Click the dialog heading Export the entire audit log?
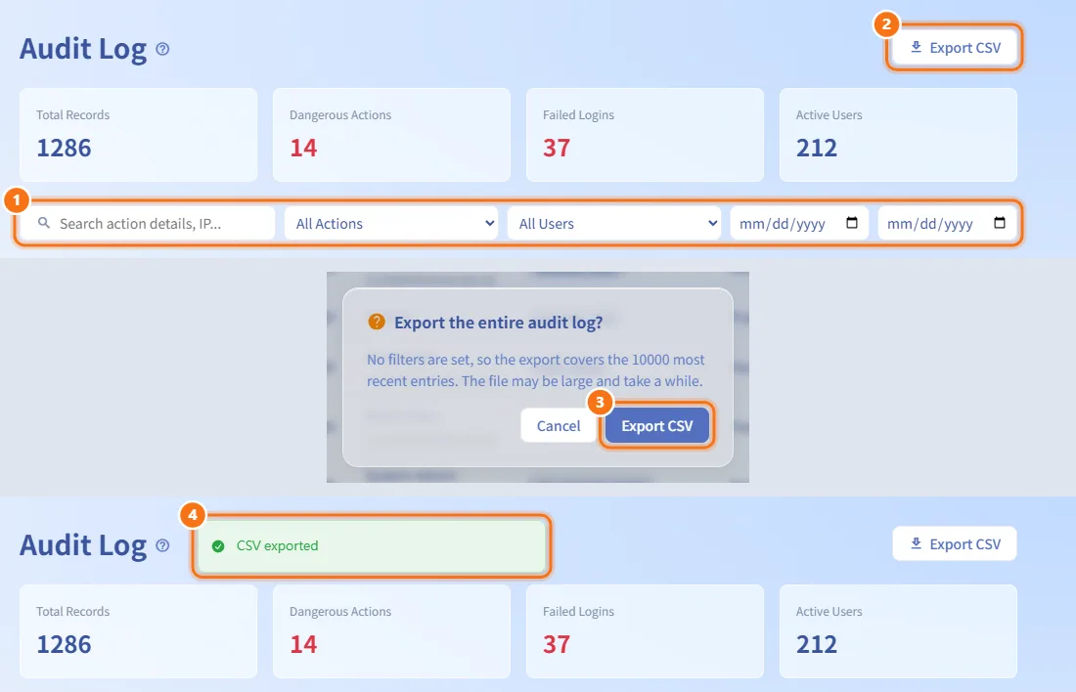The image size is (1076, 692). point(498,323)
